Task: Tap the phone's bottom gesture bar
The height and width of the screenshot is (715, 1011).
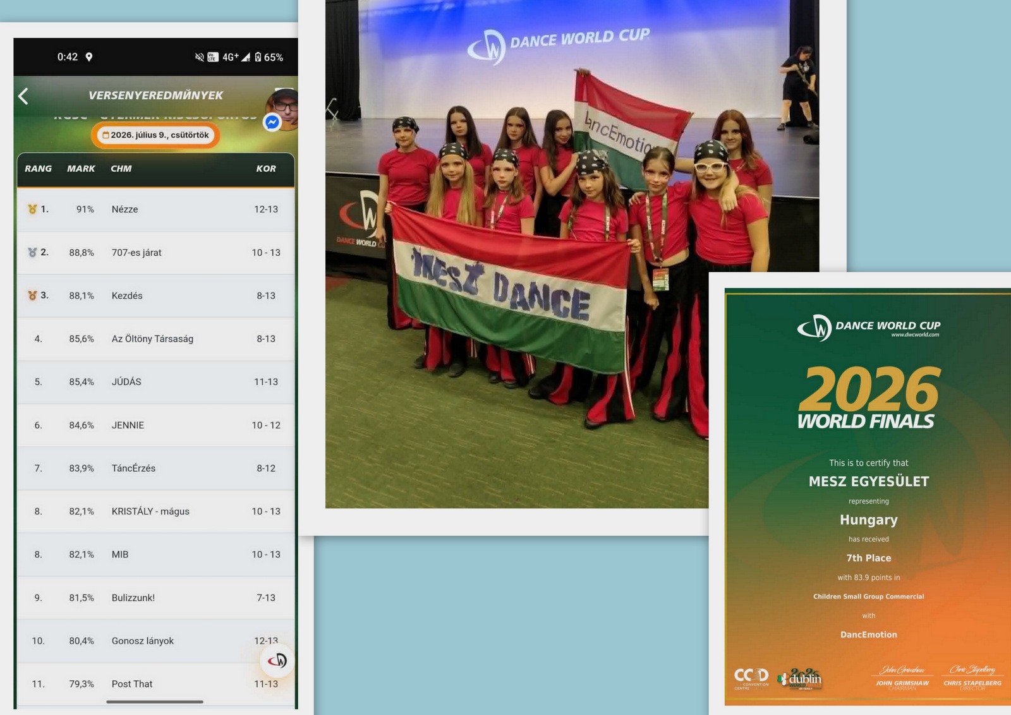Action: (x=155, y=702)
